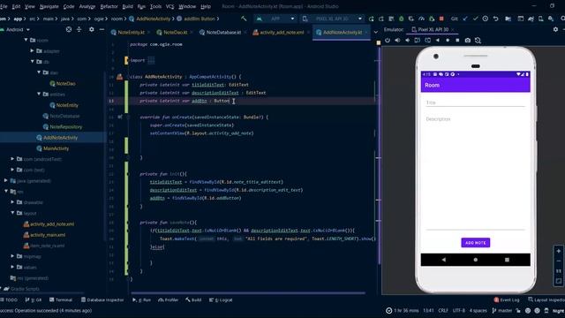
Task: Expand the values folder
Action: tap(12, 267)
